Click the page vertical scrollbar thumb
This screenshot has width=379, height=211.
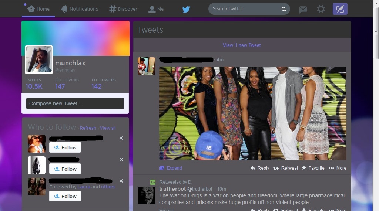tap(376, 33)
